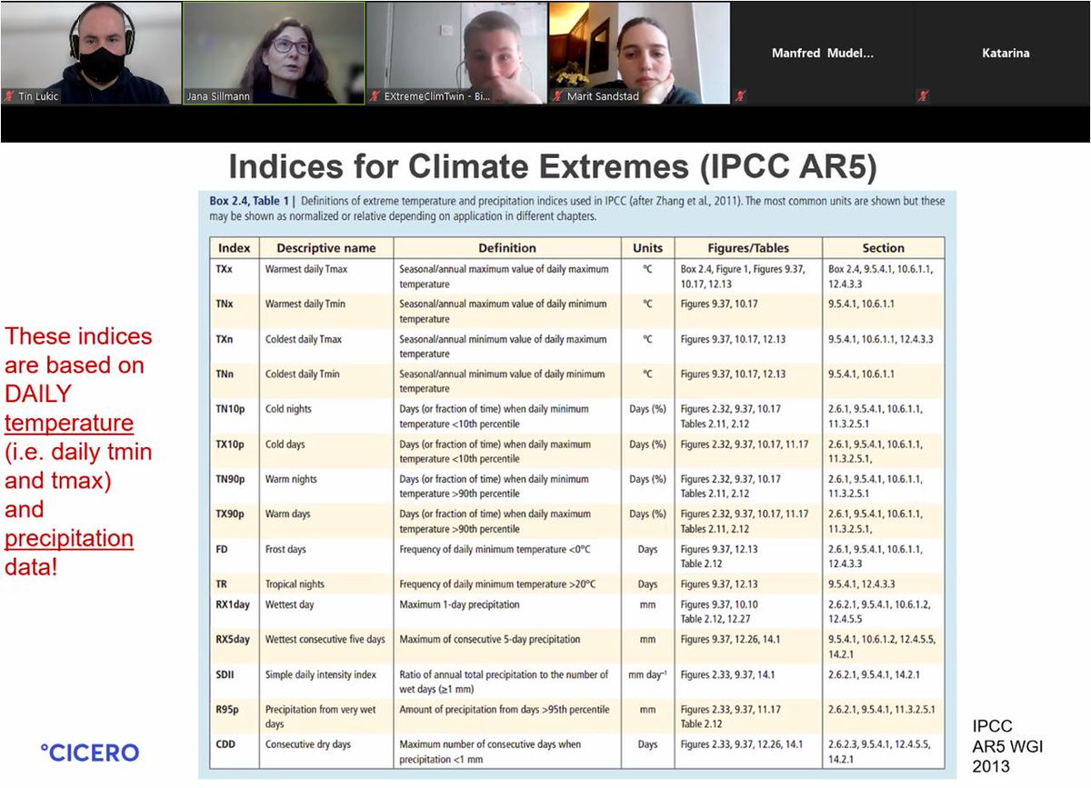The height and width of the screenshot is (788, 1091).
Task: Click the TNx index cell
Action: [235, 311]
